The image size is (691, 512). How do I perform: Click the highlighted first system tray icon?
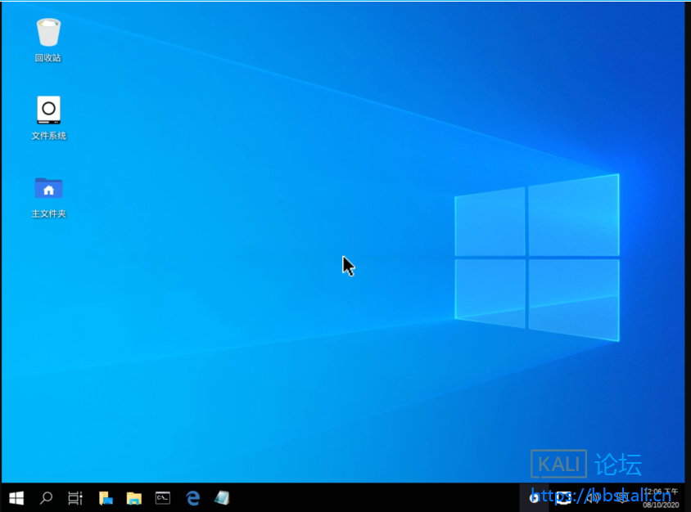pyautogui.click(x=534, y=497)
